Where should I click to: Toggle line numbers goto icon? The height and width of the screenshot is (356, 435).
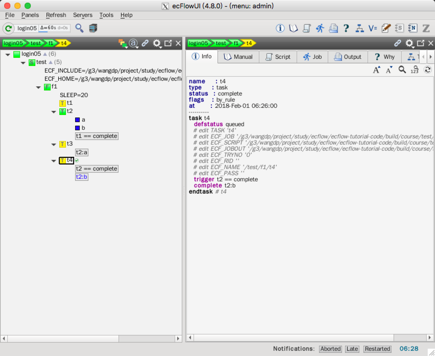(x=415, y=69)
